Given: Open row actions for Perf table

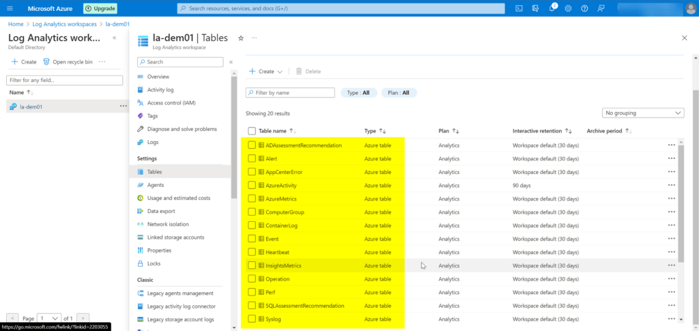Looking at the screenshot, I should 672,292.
